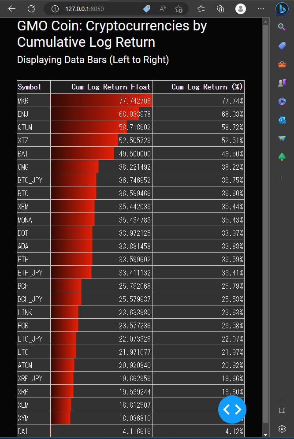The image size is (294, 439).
Task: Select the QTUM symbol cell
Action: click(x=33, y=127)
